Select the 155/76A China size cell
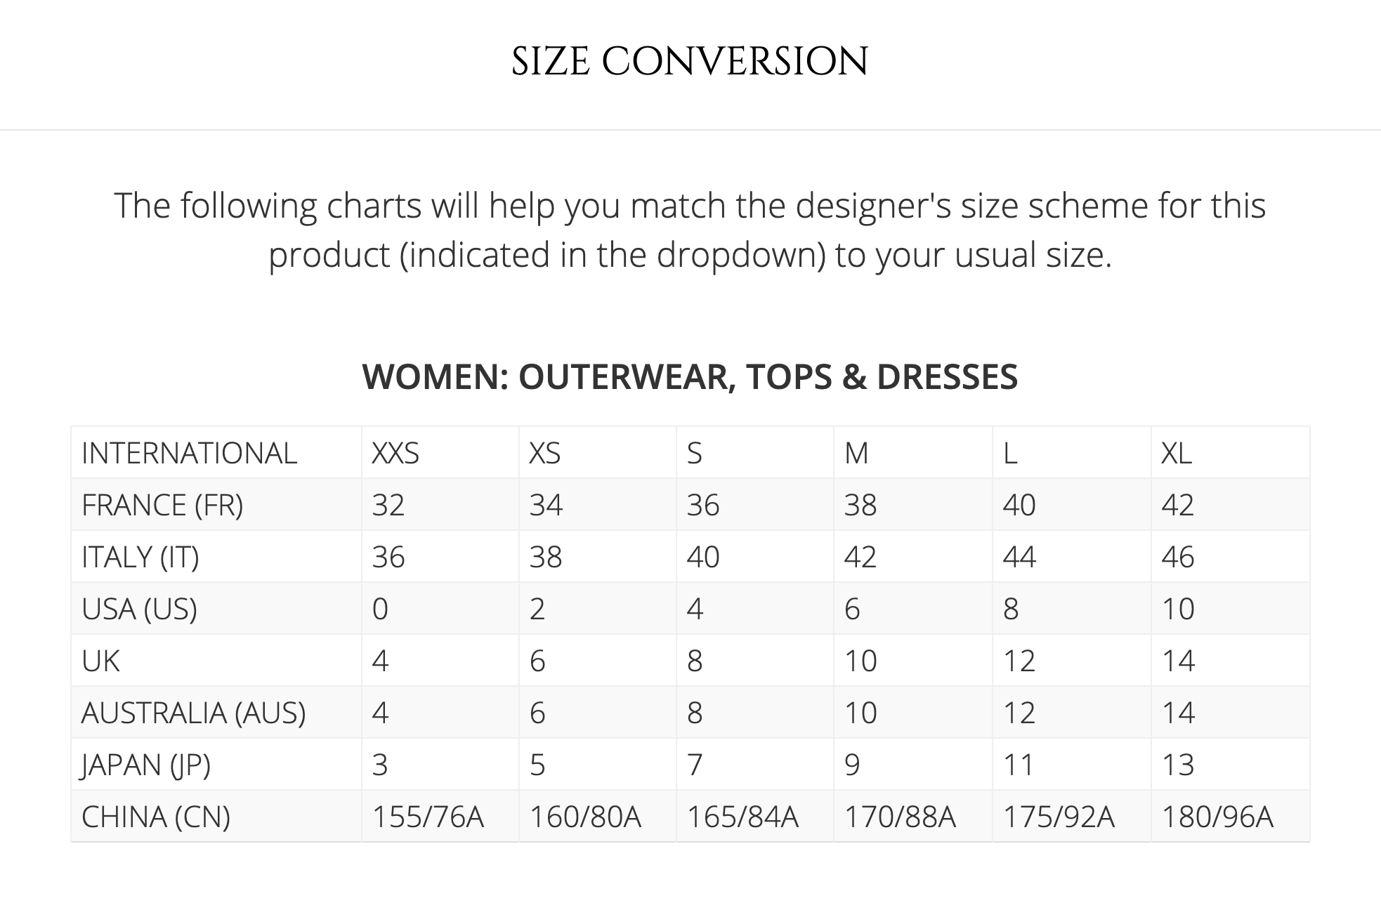Screen dimensions: 1381x910 point(440,816)
